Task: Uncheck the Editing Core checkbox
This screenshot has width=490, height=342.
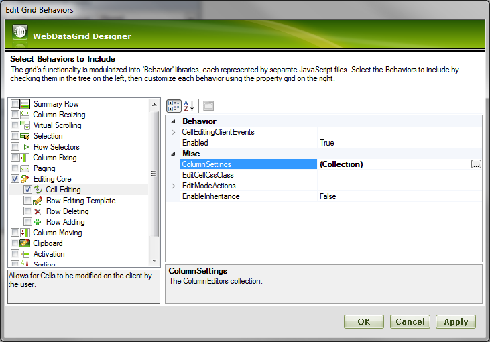Action: click(15, 179)
